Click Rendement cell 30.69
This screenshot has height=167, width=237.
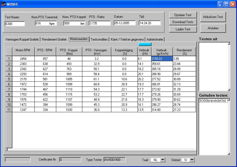point(184,95)
